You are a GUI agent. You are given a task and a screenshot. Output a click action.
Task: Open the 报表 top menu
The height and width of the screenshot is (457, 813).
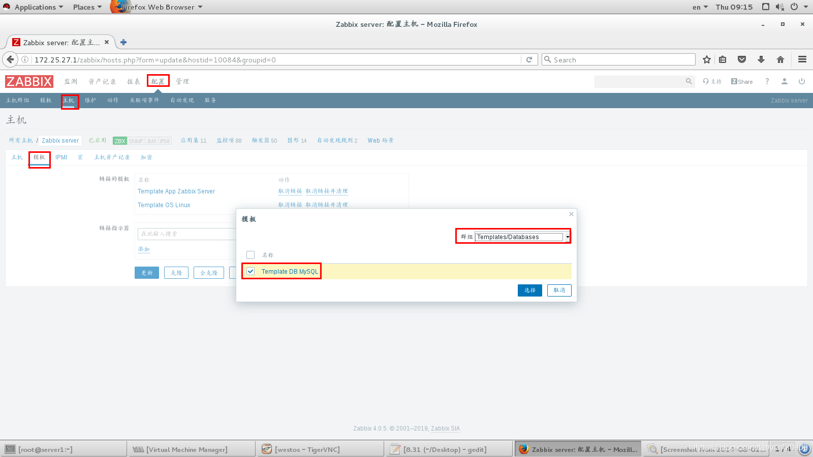pos(134,81)
